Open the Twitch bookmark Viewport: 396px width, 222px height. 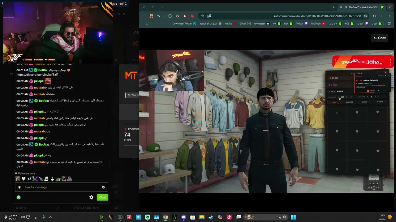pos(302,24)
